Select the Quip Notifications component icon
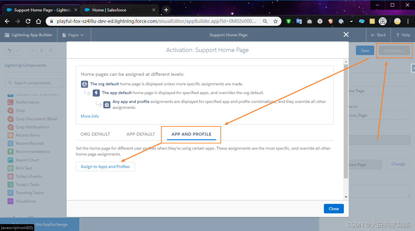 point(10,127)
